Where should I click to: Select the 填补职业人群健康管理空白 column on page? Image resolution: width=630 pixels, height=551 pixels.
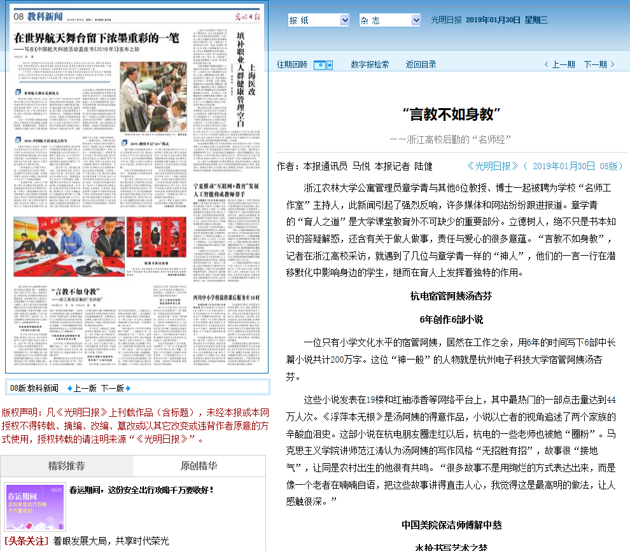(x=241, y=80)
